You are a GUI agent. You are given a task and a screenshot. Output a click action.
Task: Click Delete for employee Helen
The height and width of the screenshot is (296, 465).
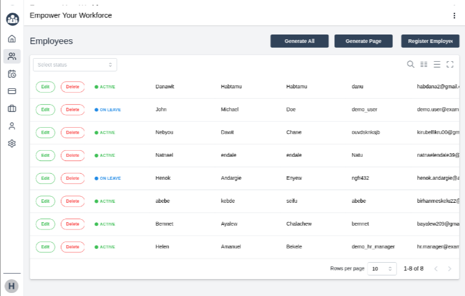[73, 247]
